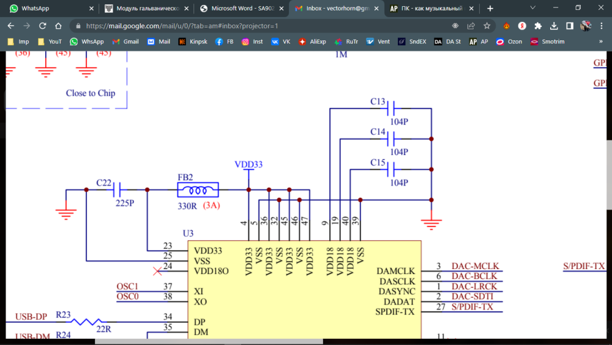
Task: Go to the browser home page
Action: 58,26
